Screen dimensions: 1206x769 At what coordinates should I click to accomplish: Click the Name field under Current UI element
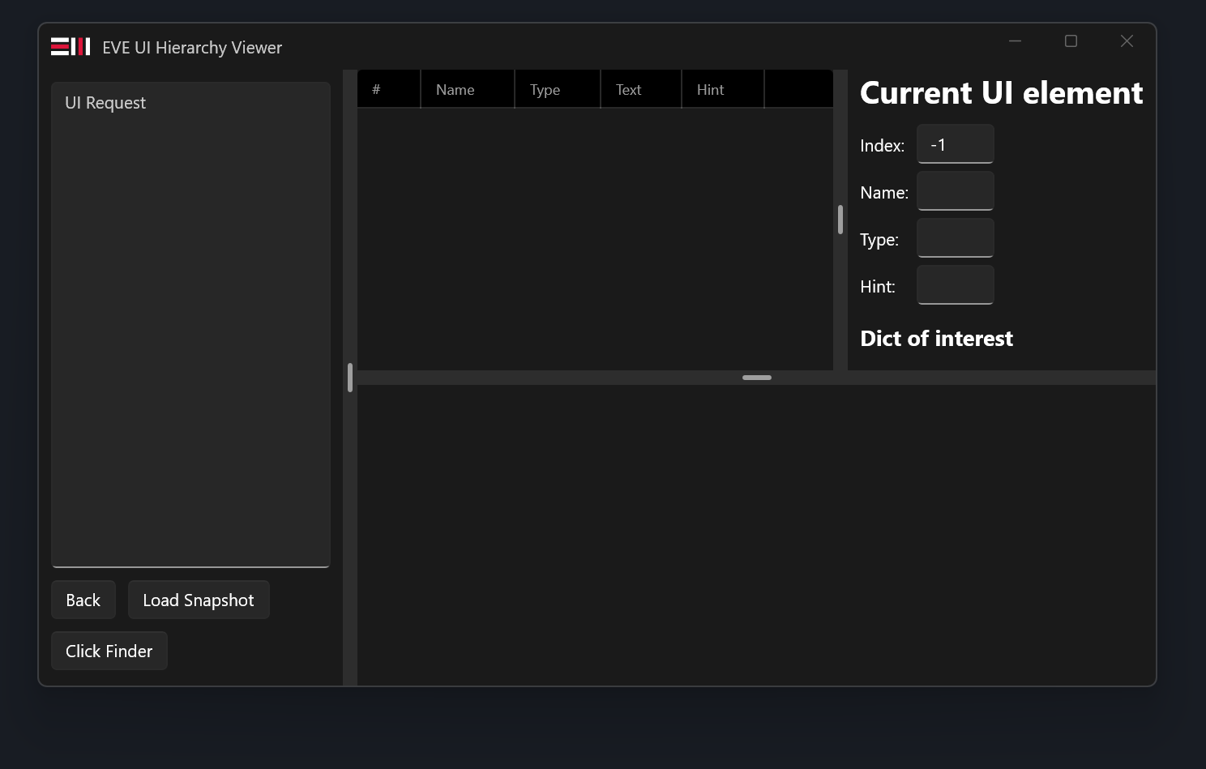955,191
